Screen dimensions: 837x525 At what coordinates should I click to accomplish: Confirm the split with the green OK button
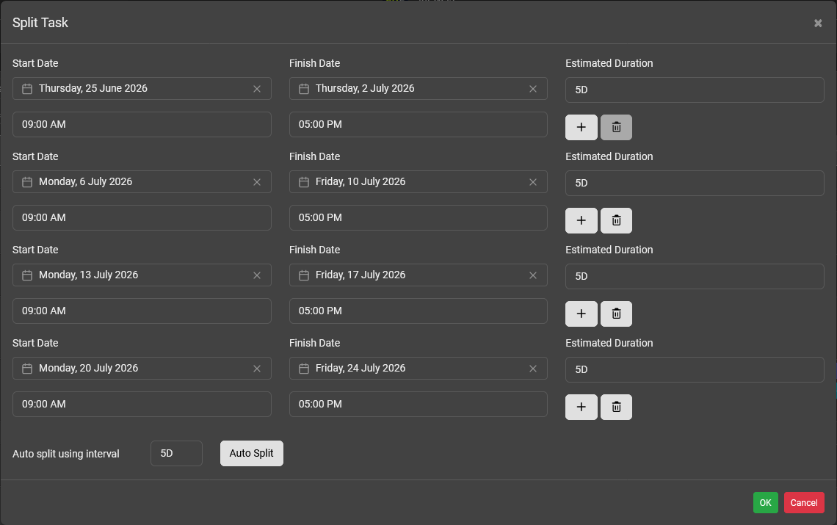click(765, 503)
